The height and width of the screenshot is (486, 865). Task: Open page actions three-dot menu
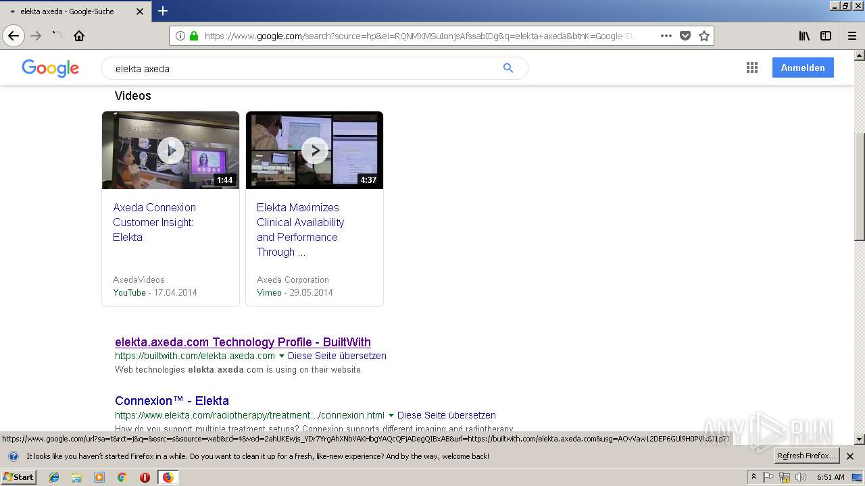pos(666,36)
